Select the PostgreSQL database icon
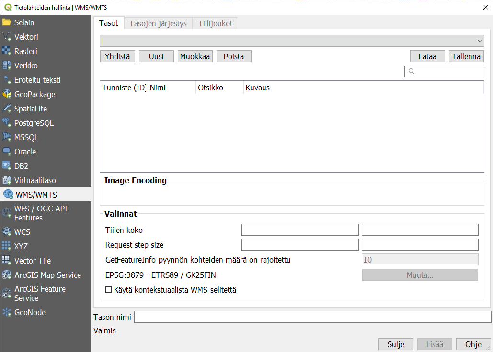 click(7, 123)
